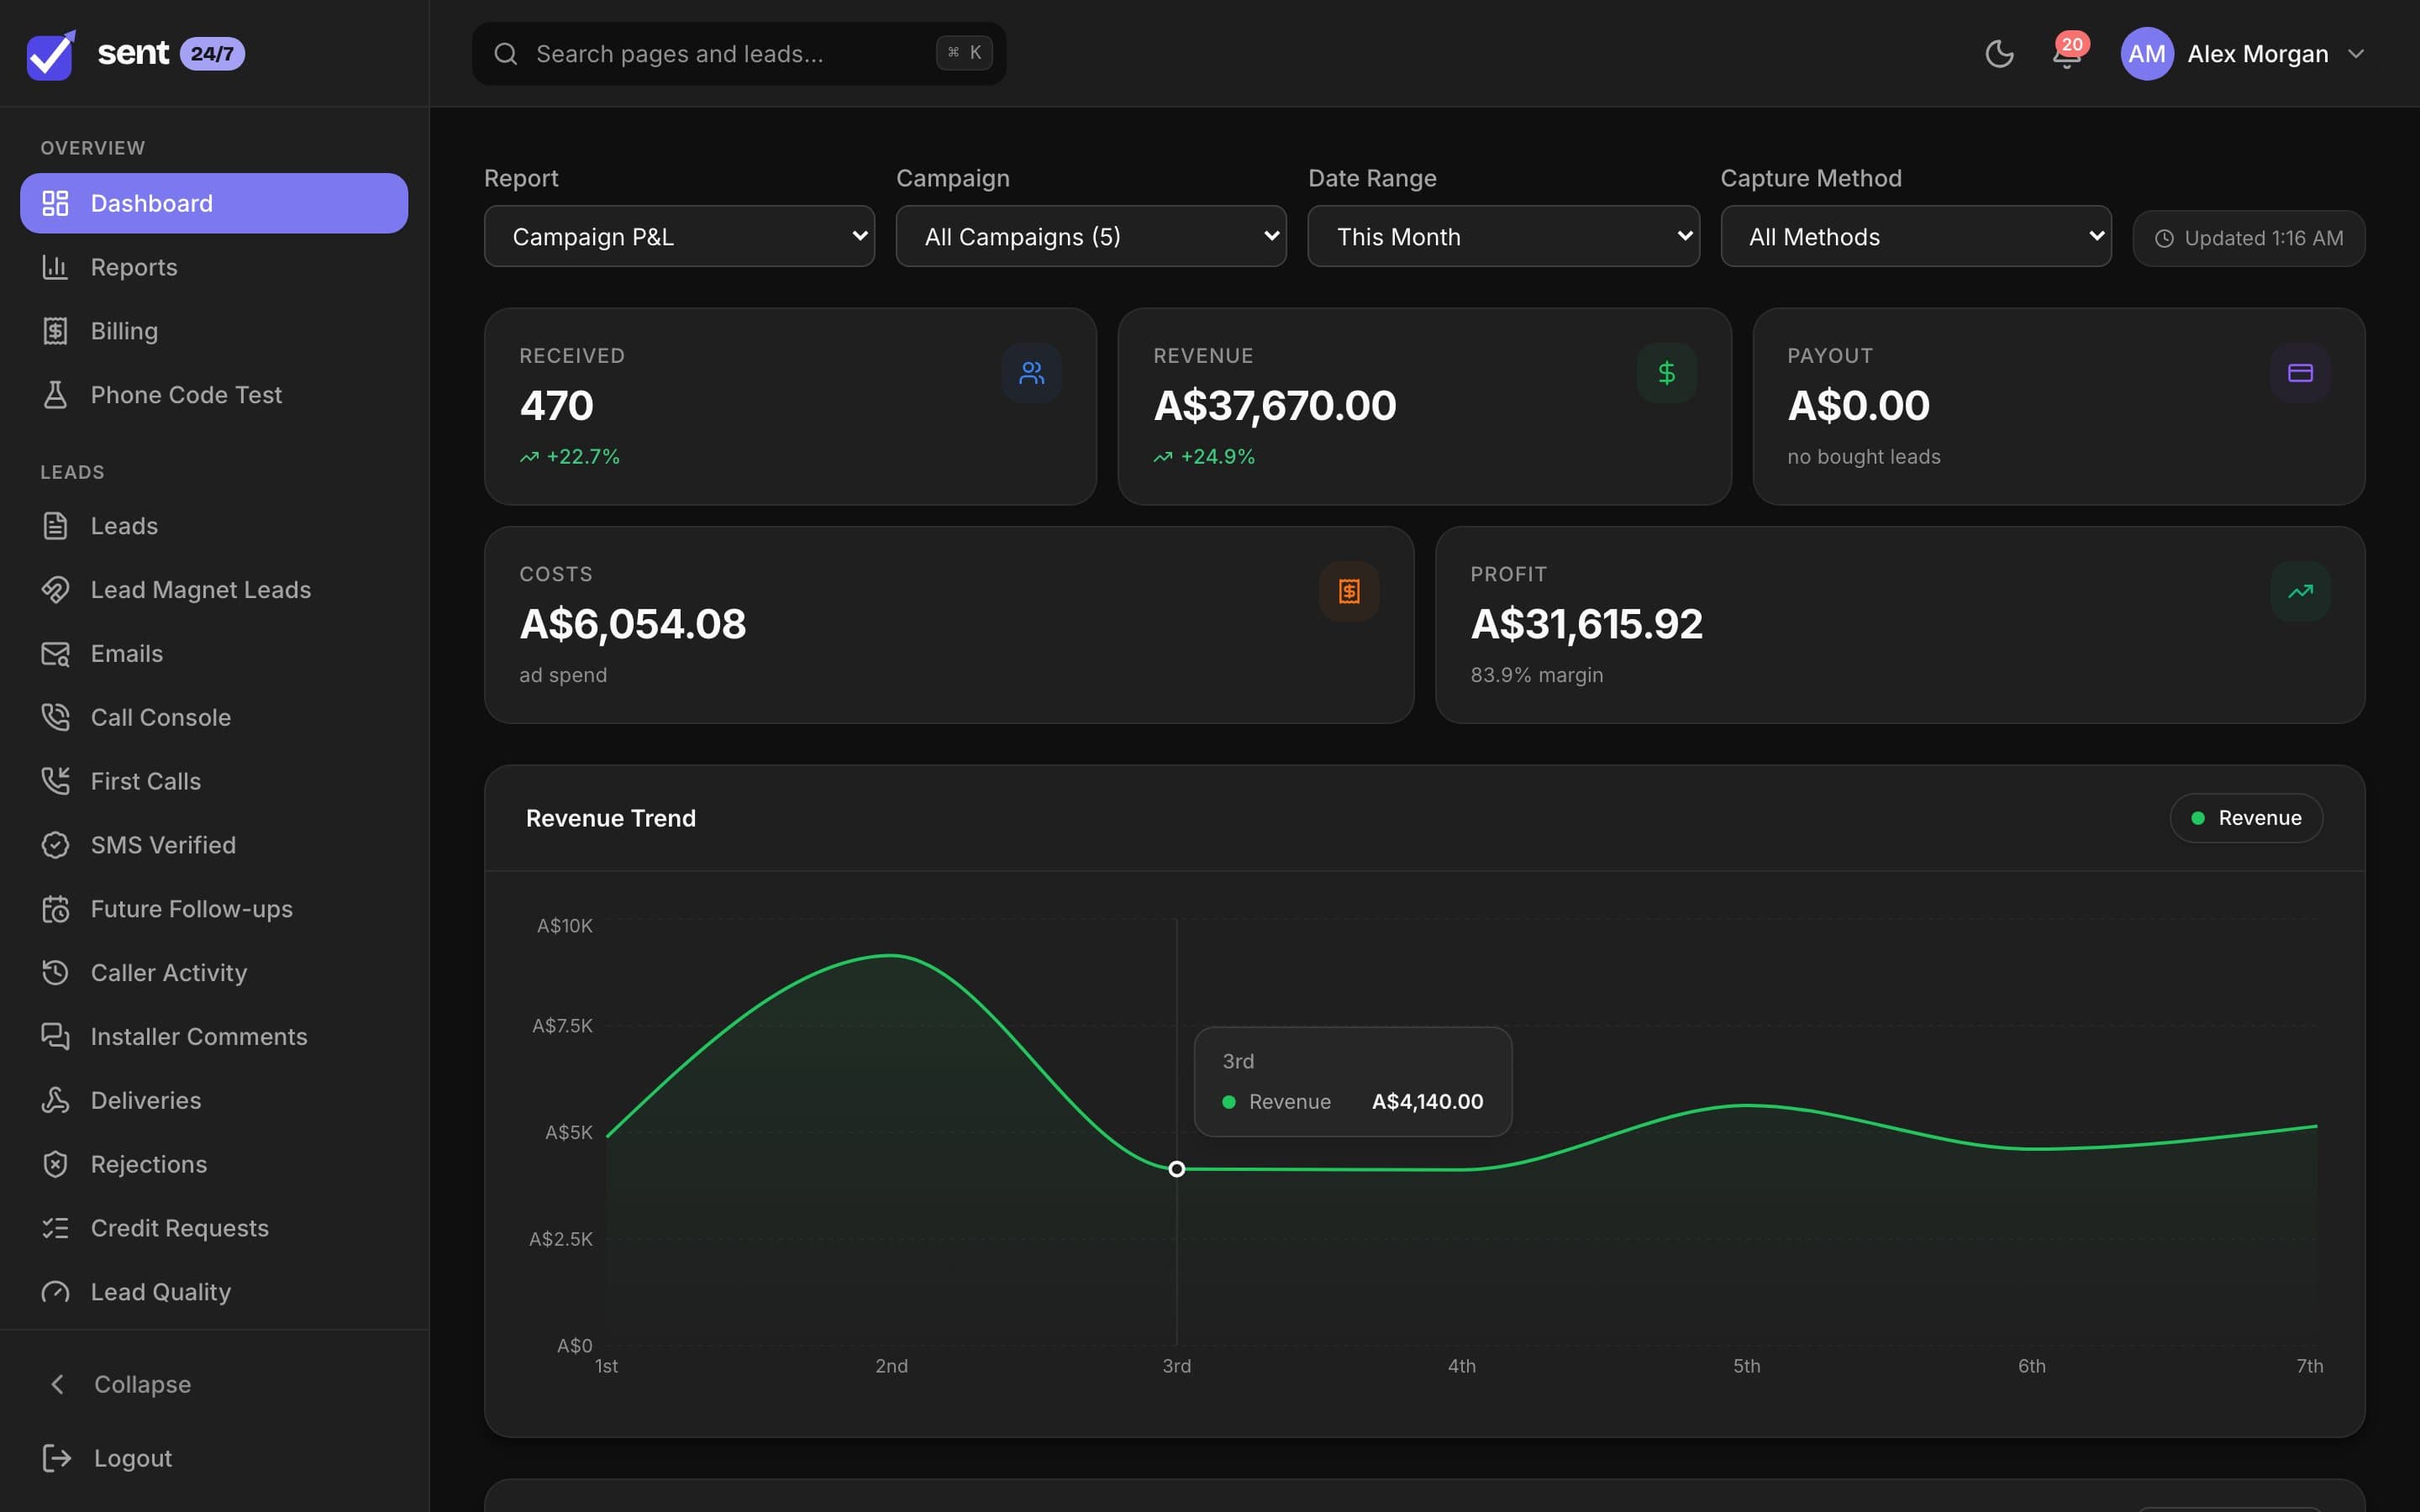2420x1512 pixels.
Task: Click the Call Console phone icon
Action: 56,718
